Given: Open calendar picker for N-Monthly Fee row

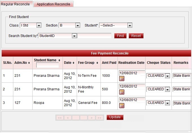Looking at the screenshot, I should coord(122,92).
